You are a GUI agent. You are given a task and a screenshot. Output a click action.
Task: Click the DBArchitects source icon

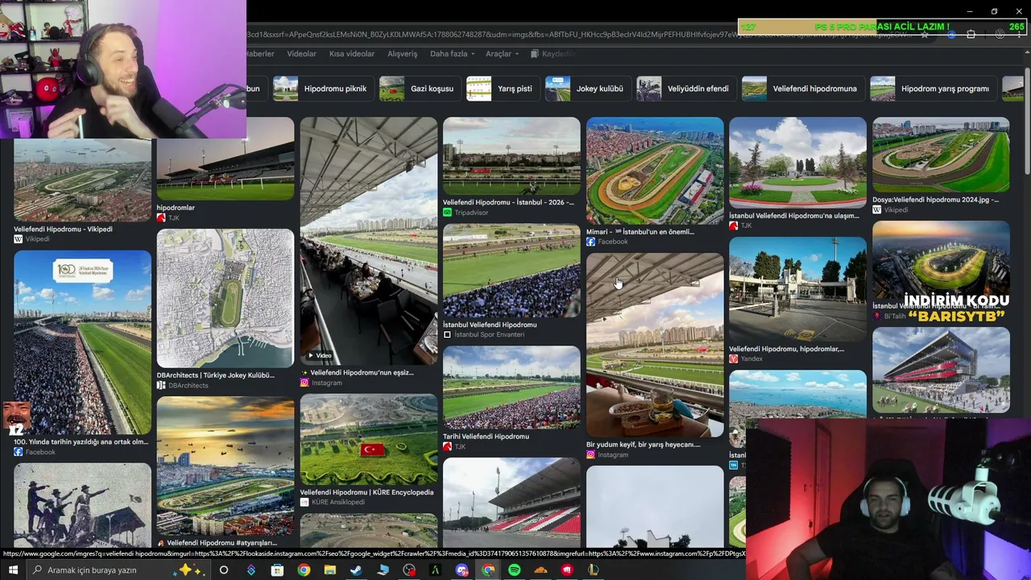tap(161, 386)
